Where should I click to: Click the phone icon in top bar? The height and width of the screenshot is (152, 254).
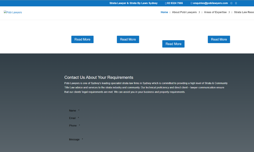tap(166, 3)
